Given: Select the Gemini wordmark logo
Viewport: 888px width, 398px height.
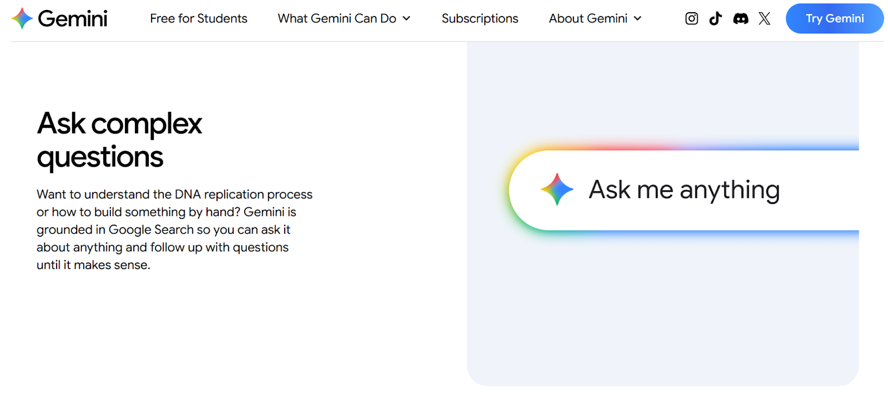Looking at the screenshot, I should click(x=72, y=18).
